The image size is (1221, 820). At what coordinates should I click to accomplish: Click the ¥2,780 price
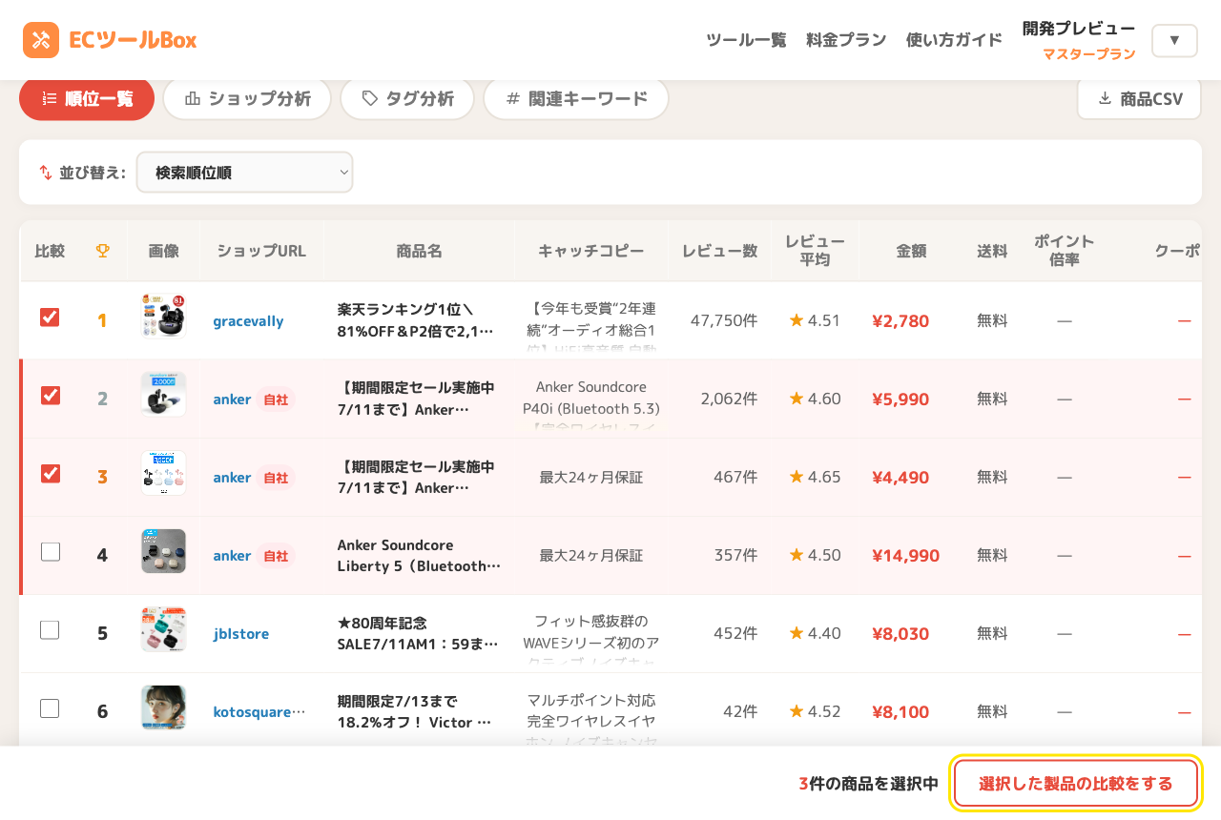[900, 321]
